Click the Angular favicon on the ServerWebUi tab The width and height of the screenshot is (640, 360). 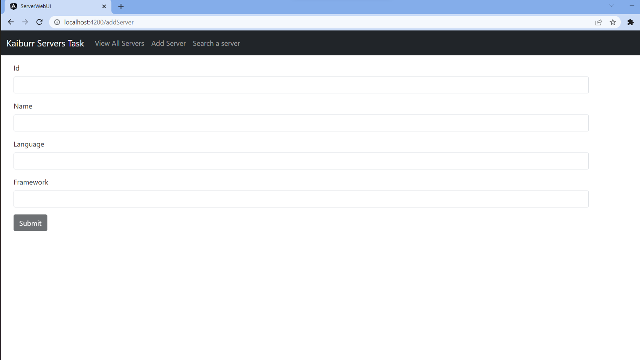[x=14, y=6]
